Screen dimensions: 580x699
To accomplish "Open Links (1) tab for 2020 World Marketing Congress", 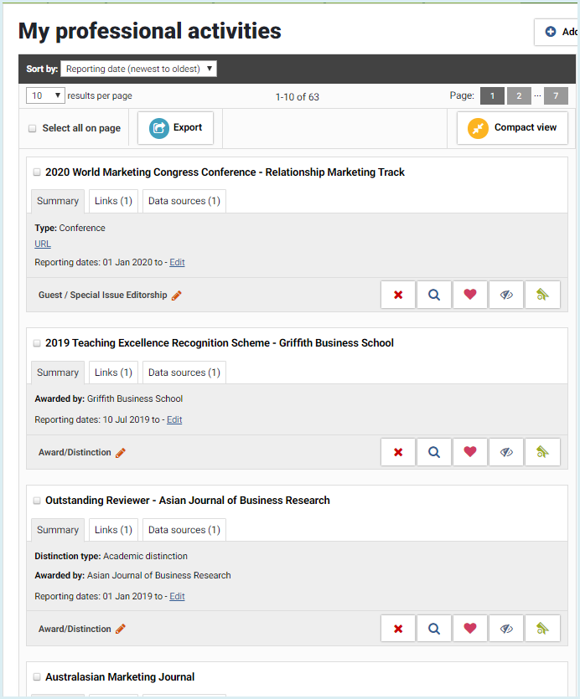I will (x=113, y=201).
